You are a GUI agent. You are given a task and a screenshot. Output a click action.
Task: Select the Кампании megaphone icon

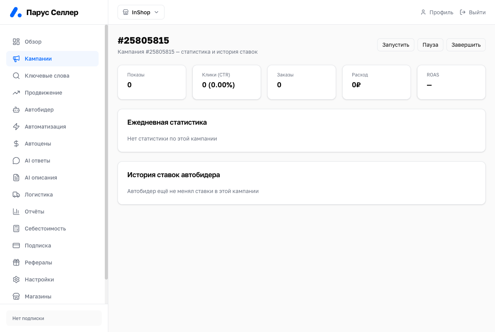coord(16,59)
